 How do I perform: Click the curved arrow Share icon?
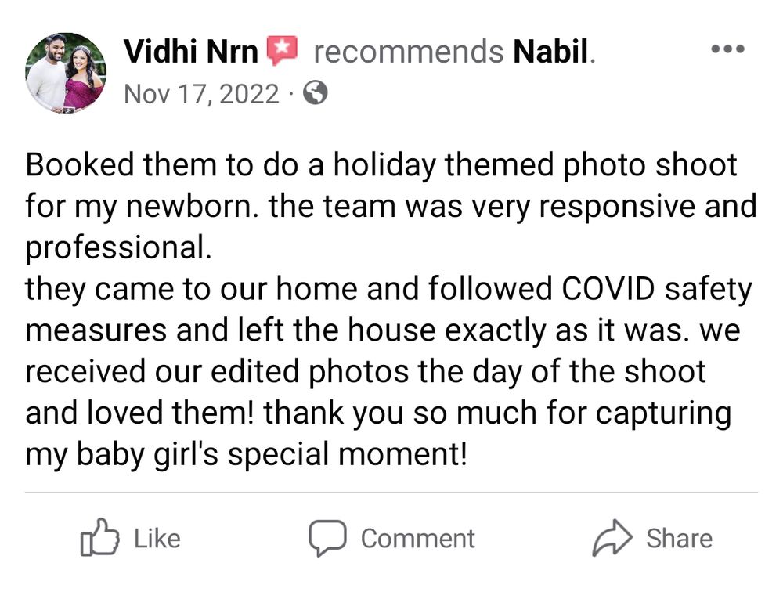[x=612, y=538]
